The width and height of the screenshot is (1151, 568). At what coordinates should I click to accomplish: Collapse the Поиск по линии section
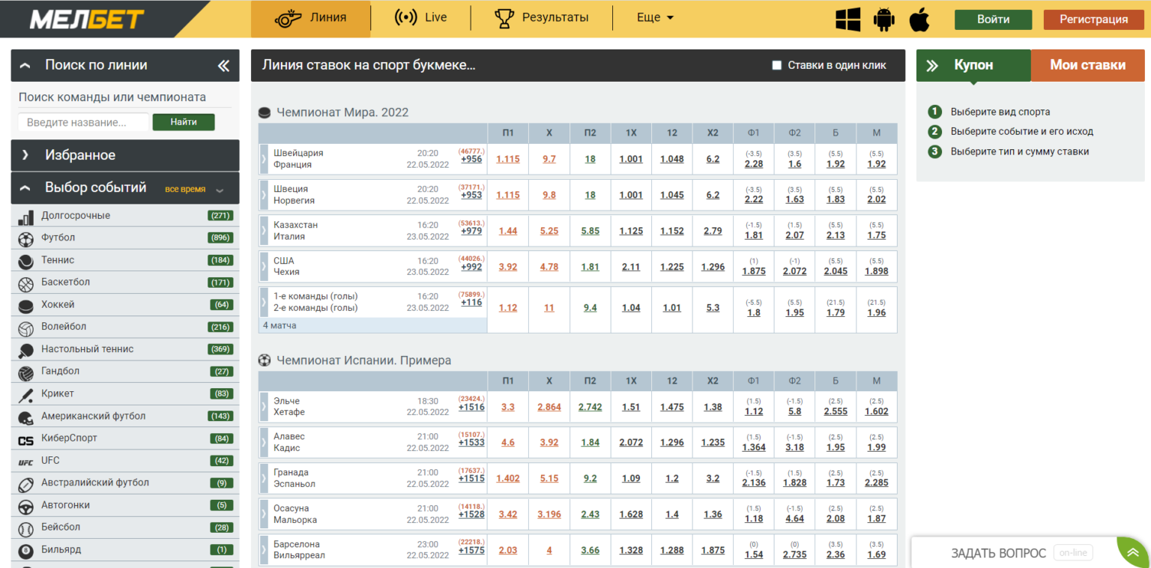pyautogui.click(x=25, y=66)
